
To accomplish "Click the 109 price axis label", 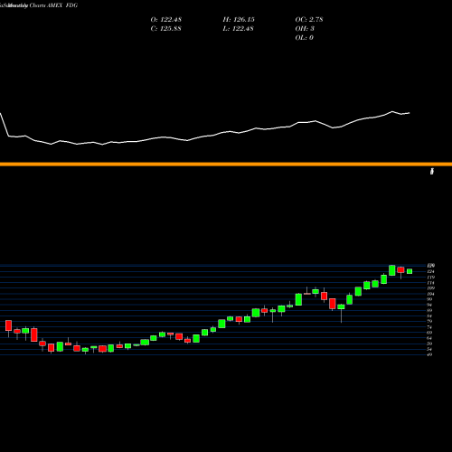I will click(x=431, y=288).
